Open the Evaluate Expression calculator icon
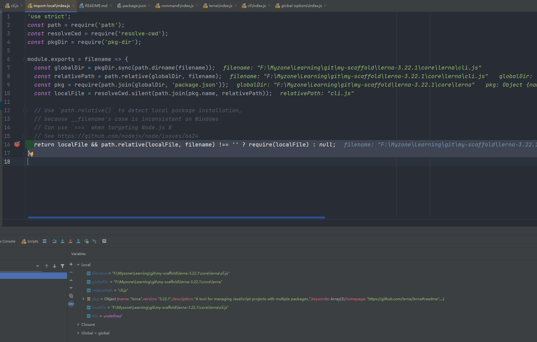Image resolution: width=537 pixels, height=342 pixels. tap(104, 241)
